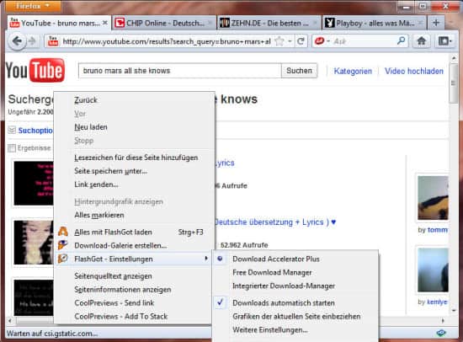Image resolution: width=463 pixels, height=342 pixels.
Task: Click the horizontal scrollbar left arrow
Action: 10,320
